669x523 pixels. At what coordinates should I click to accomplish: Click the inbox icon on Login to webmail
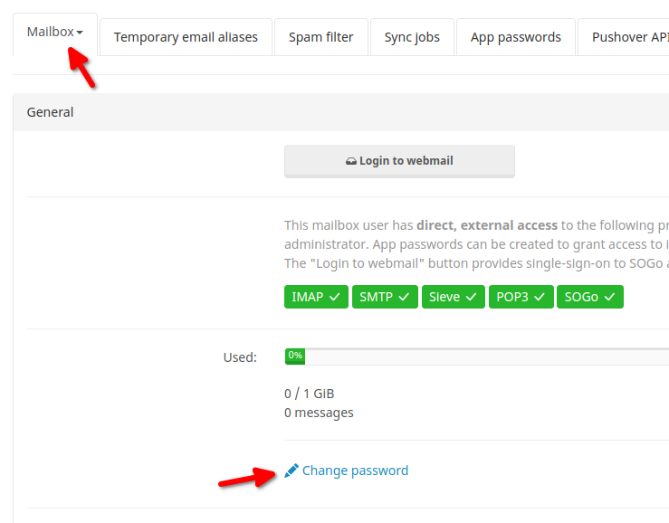(350, 161)
